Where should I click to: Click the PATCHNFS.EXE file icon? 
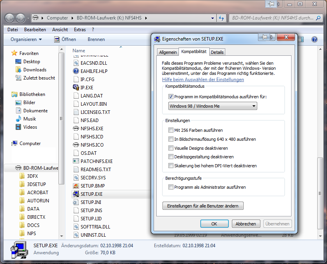[76, 161]
